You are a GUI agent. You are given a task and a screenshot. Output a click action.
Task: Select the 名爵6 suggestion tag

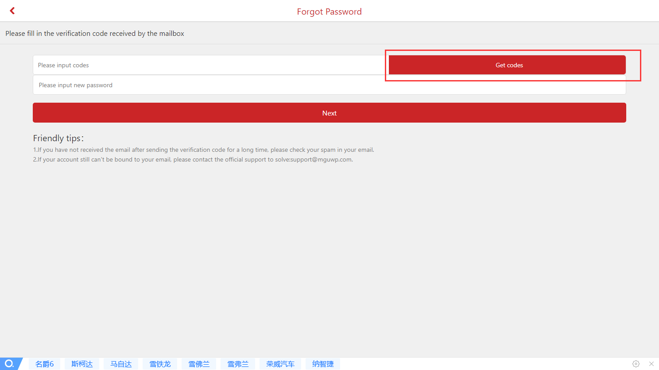pyautogui.click(x=45, y=364)
